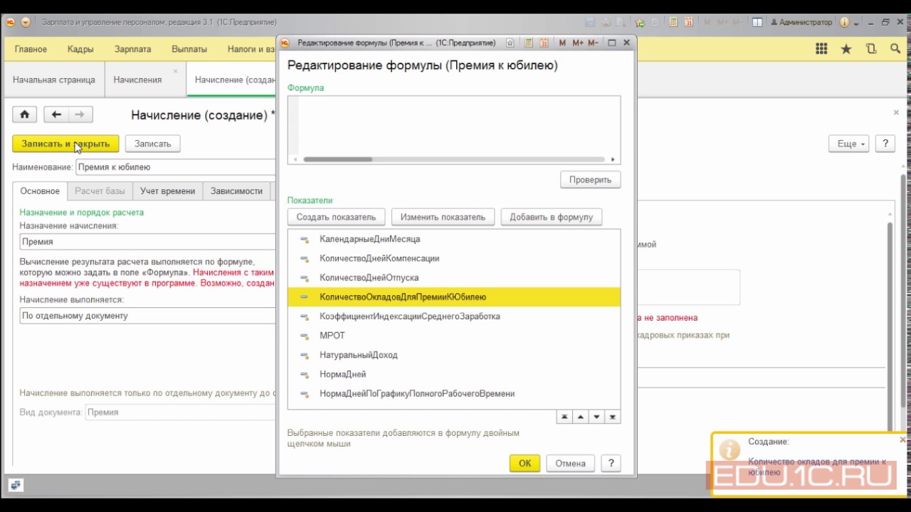Open the Расчет базы form tab

pos(100,191)
